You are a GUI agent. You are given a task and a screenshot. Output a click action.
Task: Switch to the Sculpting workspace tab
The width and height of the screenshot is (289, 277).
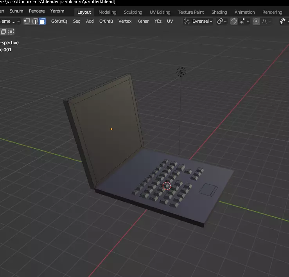(x=133, y=12)
